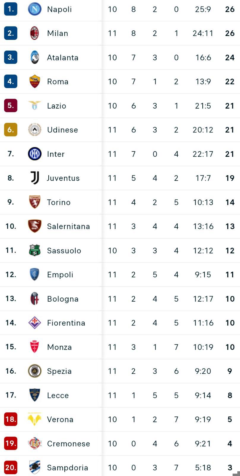Screen dimensions: 240x476
Task: Click the Inter club logo
Action: click(x=35, y=154)
